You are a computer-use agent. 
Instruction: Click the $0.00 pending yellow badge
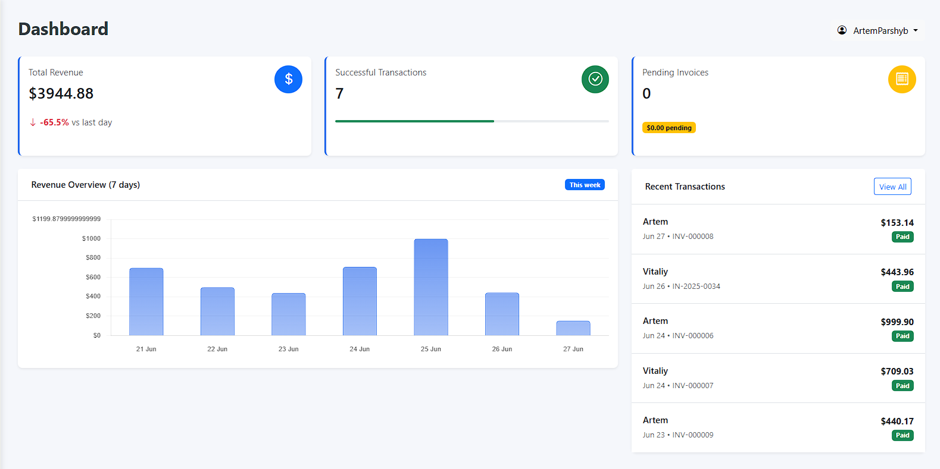pos(669,128)
